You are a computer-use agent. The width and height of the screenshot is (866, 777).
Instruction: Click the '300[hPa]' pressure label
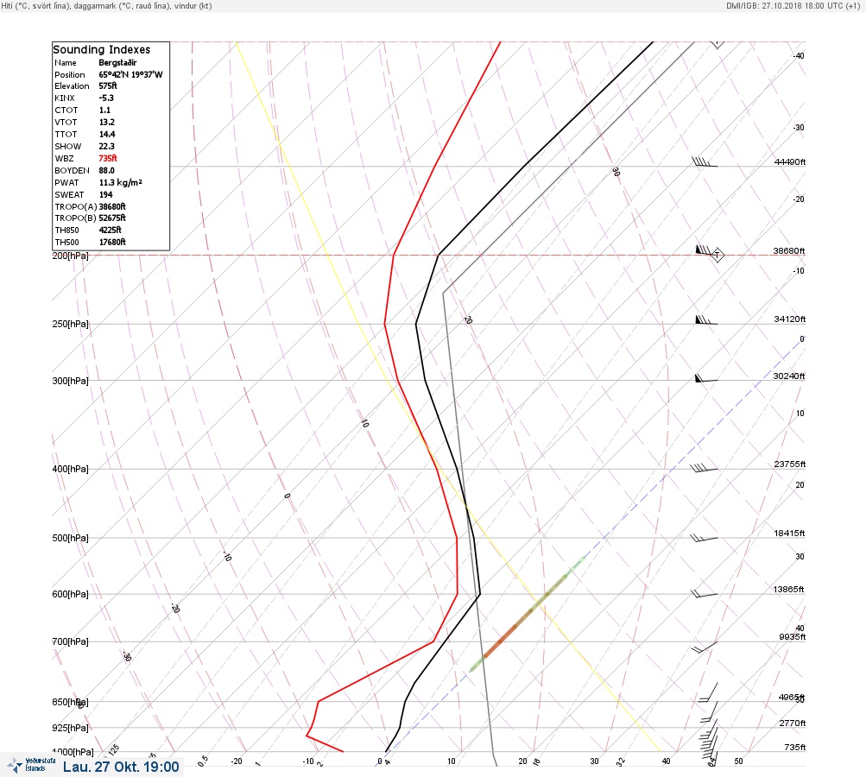tap(70, 381)
